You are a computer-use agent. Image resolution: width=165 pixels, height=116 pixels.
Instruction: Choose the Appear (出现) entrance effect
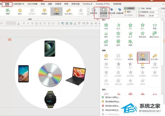click(106, 26)
